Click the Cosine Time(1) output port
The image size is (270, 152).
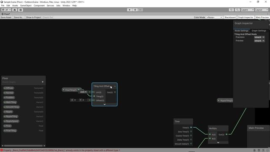[191, 136]
